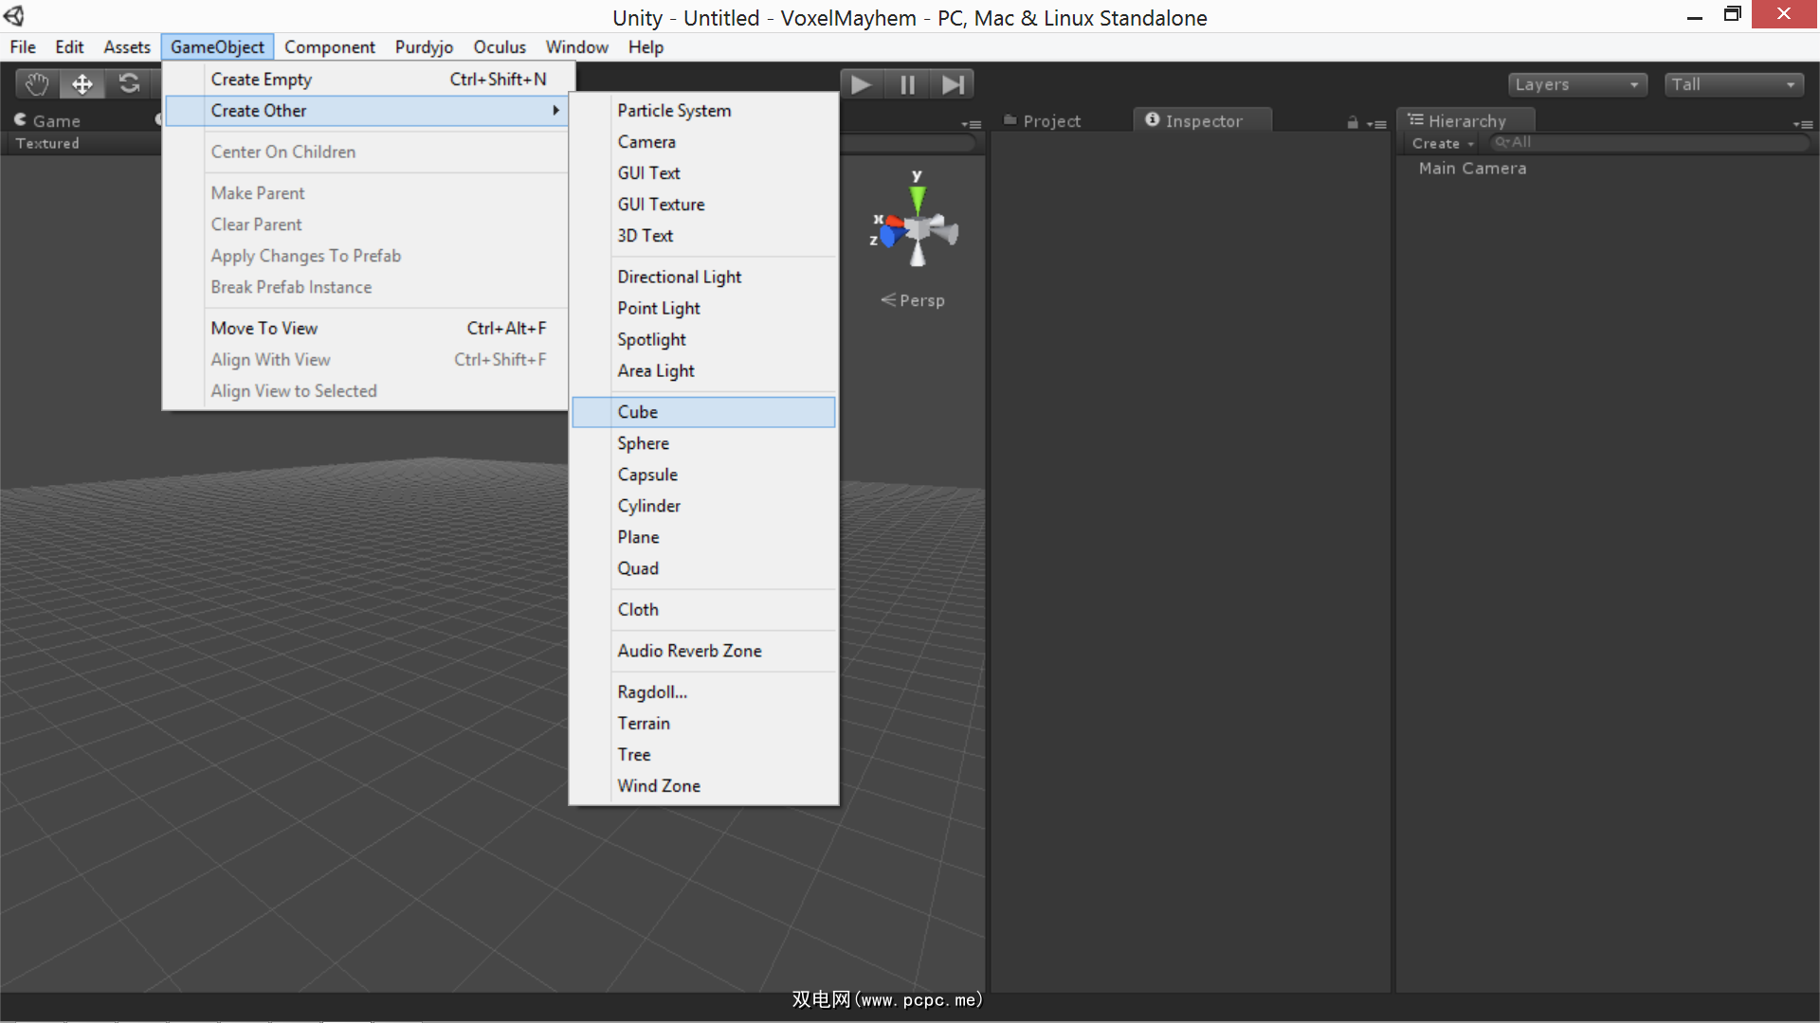
Task: Select the Move transform tool
Action: click(x=82, y=84)
